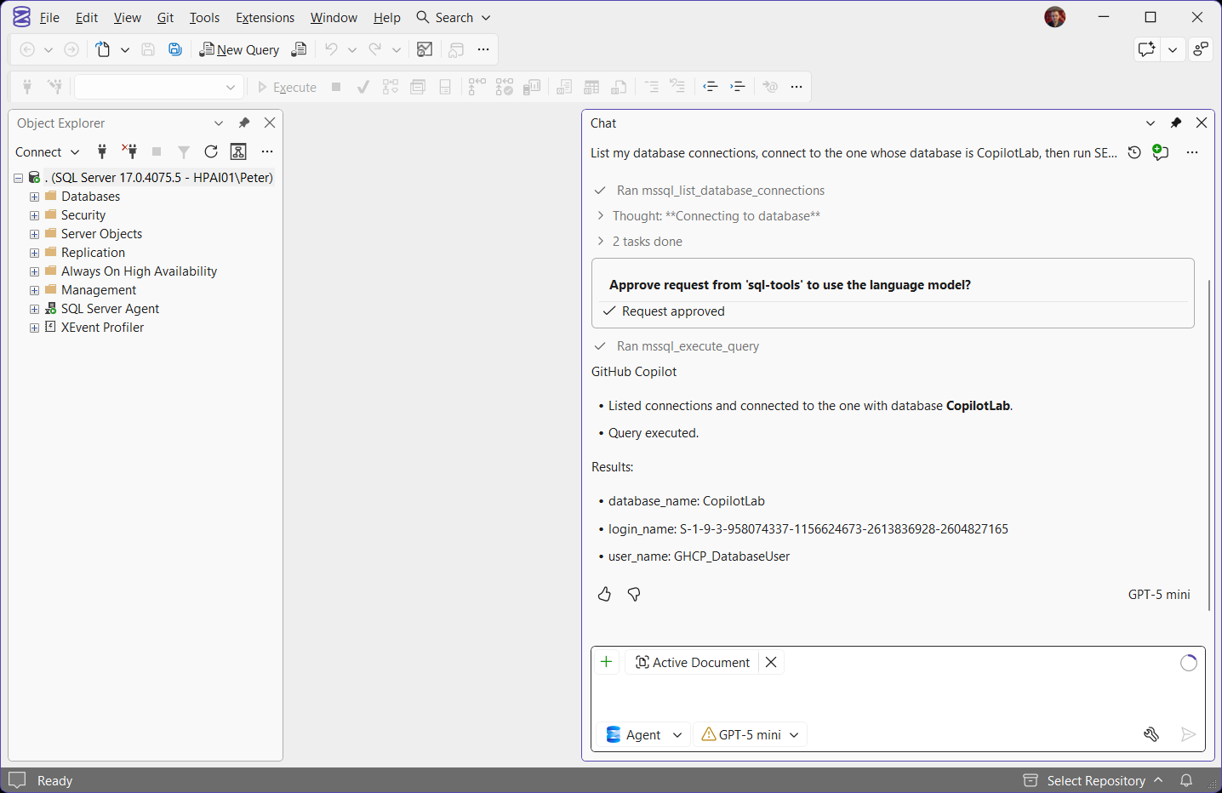The width and height of the screenshot is (1222, 793).
Task: Open the Tools menu
Action: [x=204, y=17]
